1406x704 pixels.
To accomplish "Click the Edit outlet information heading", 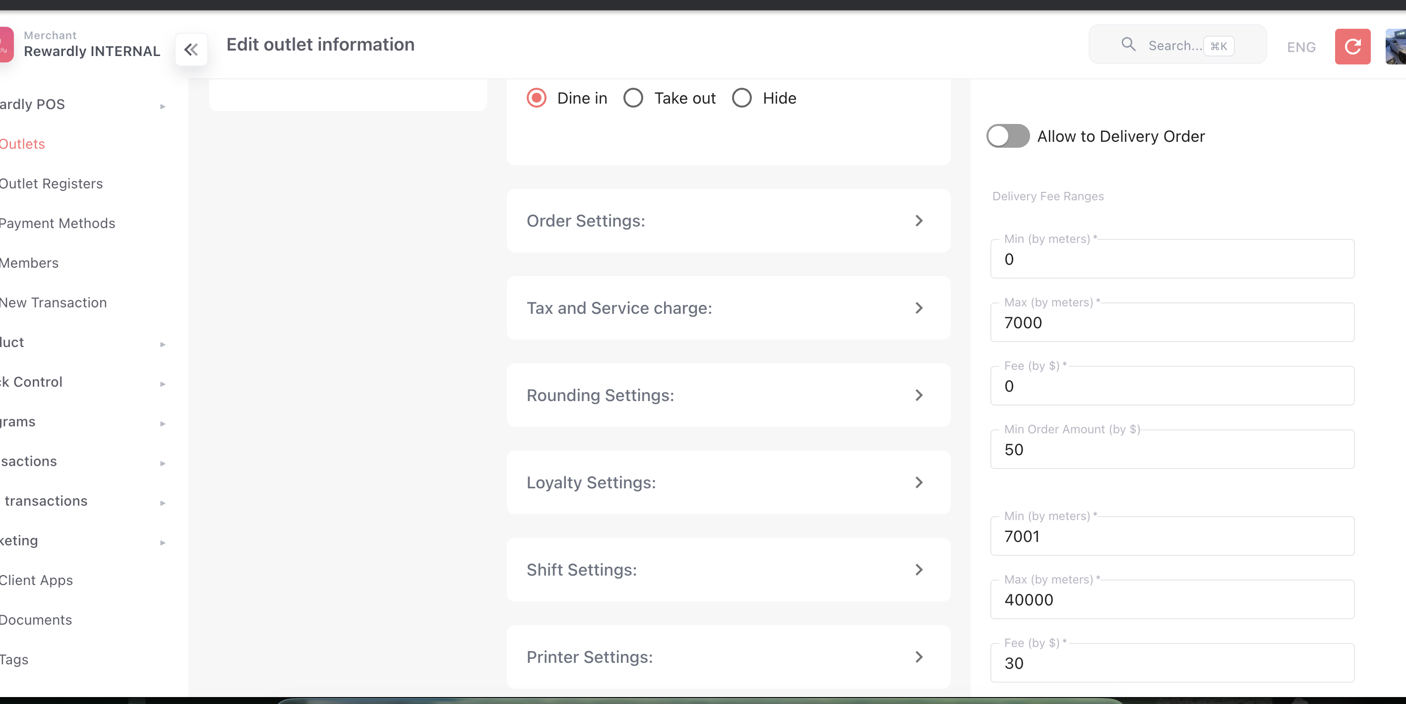I will click(320, 44).
